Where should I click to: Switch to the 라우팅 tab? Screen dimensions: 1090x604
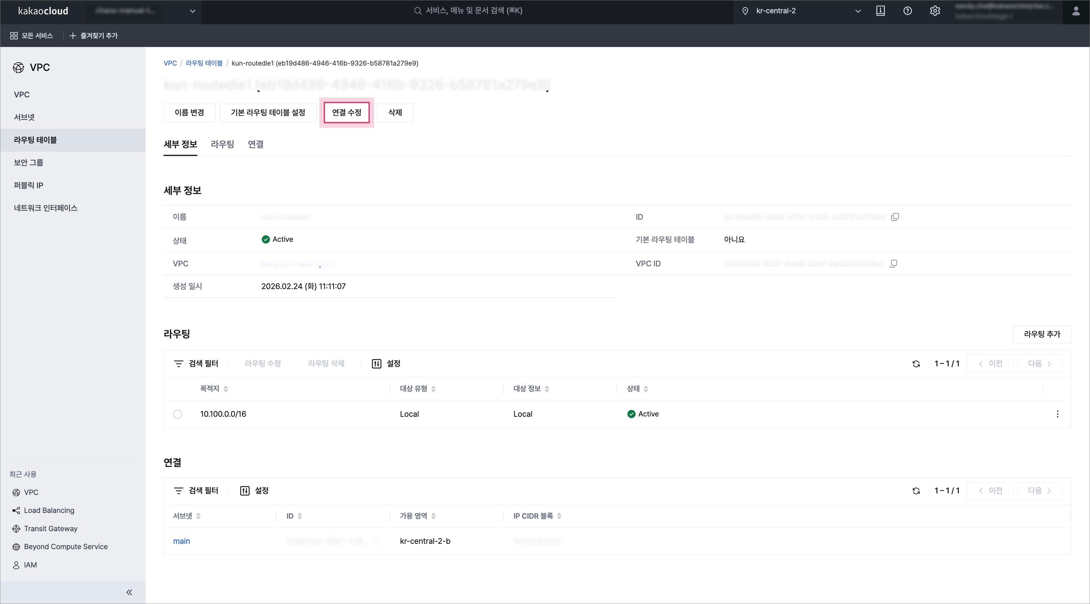click(222, 144)
